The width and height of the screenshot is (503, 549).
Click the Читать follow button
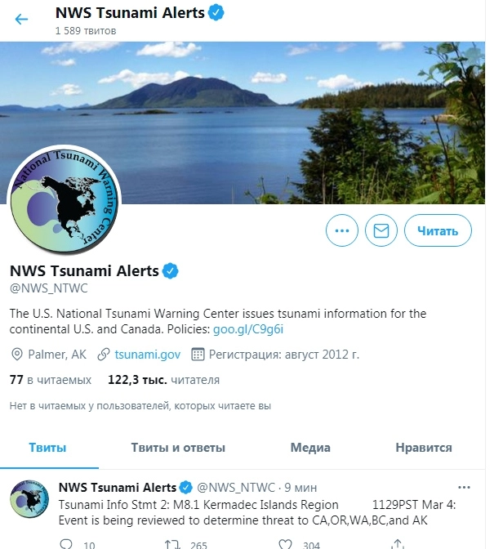(438, 230)
